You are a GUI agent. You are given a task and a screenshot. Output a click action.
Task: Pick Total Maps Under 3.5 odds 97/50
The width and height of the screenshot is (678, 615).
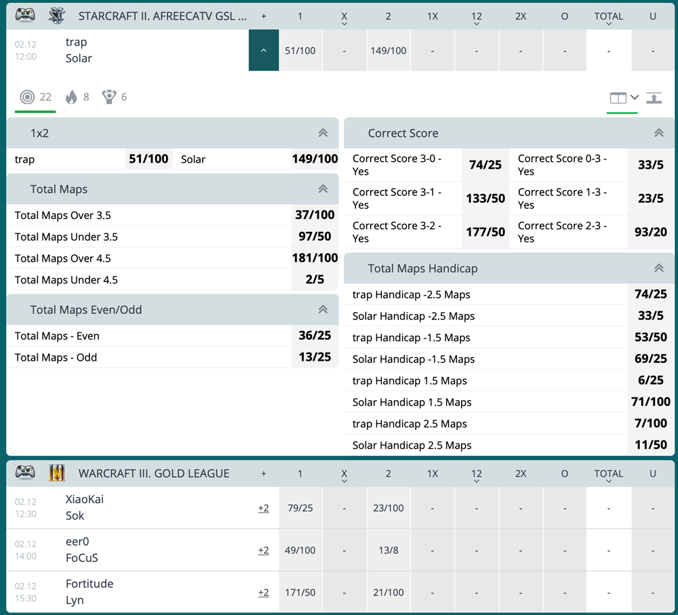315,237
